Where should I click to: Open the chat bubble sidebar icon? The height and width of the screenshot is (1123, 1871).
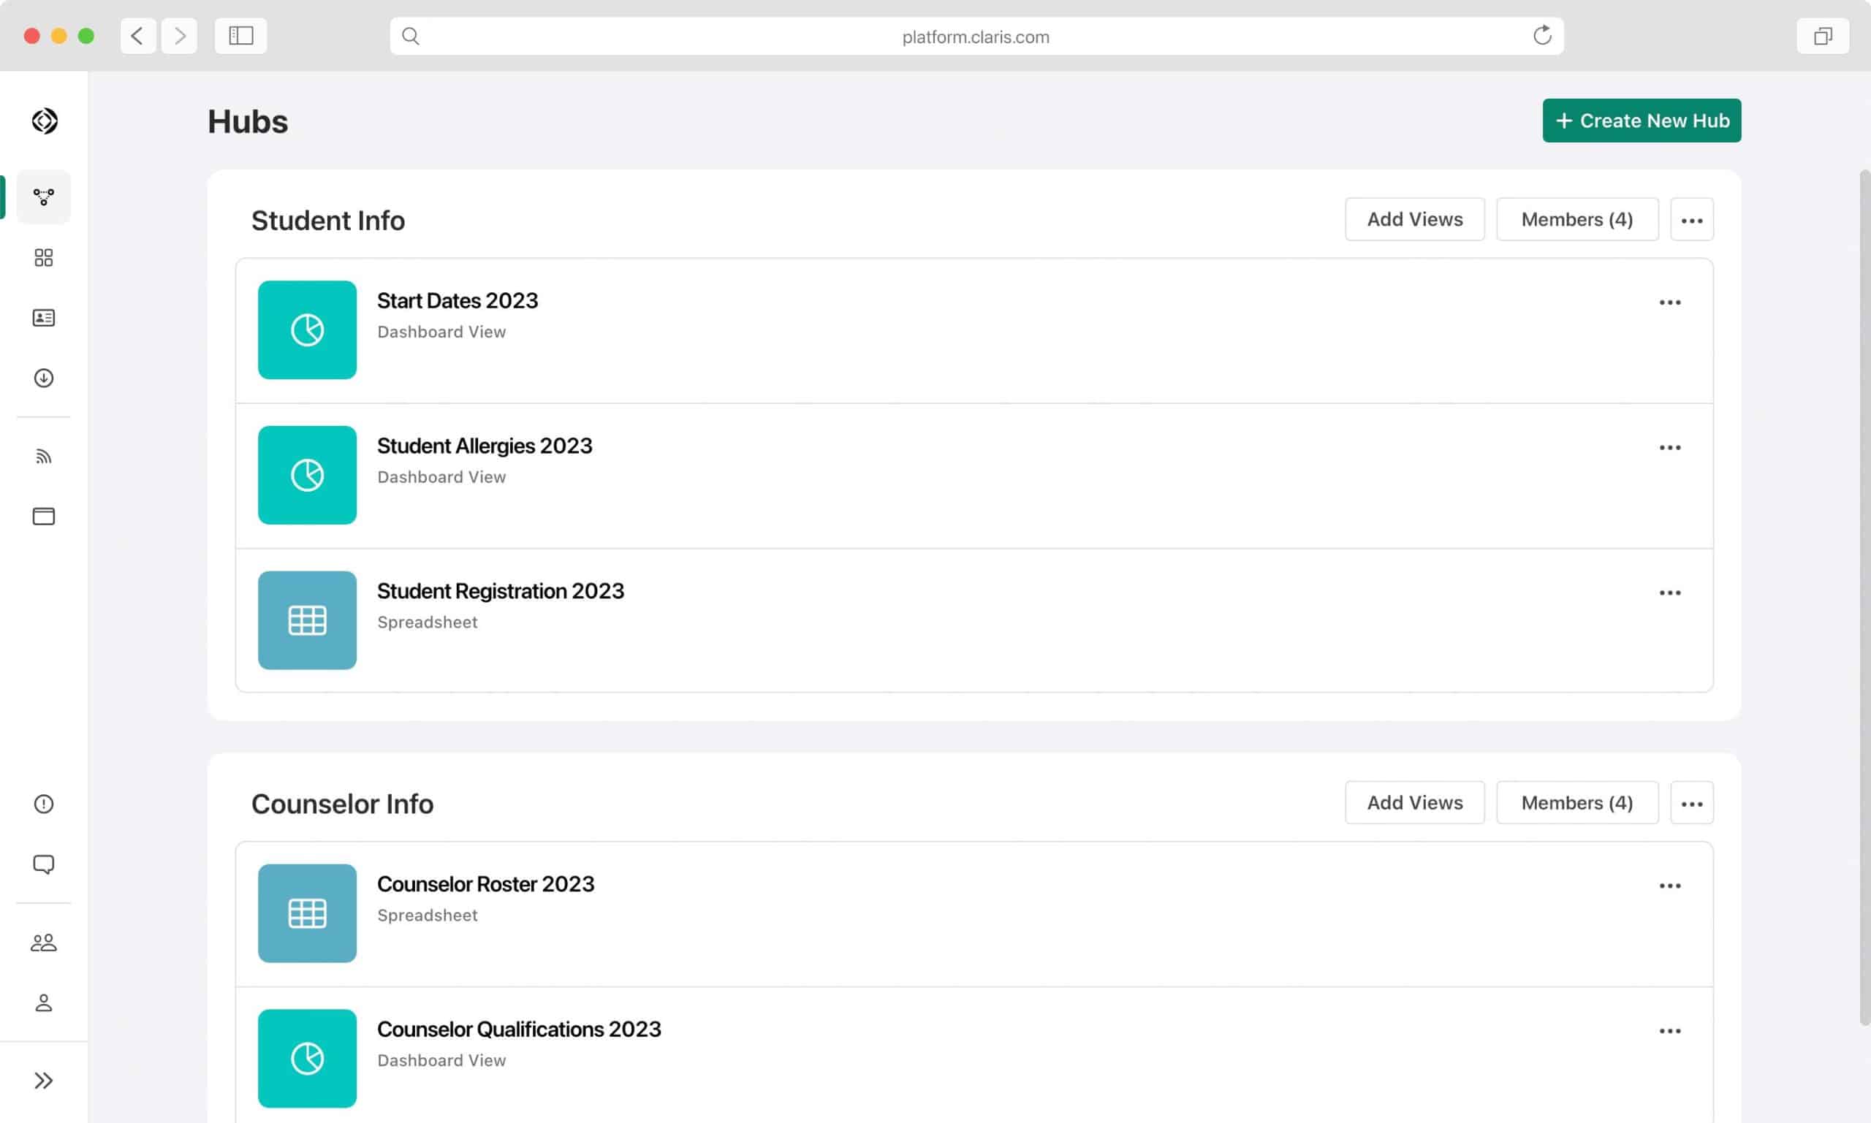click(44, 864)
